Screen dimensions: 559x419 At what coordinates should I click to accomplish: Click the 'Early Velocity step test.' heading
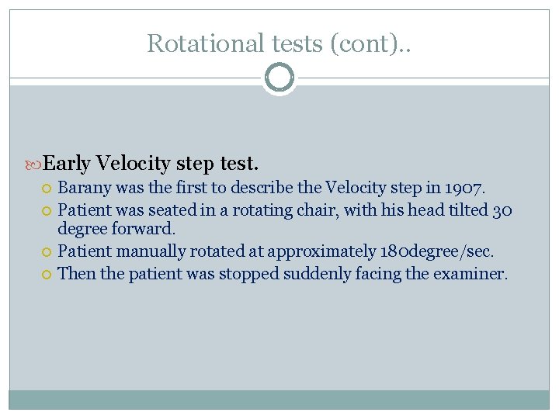[x=151, y=164]
